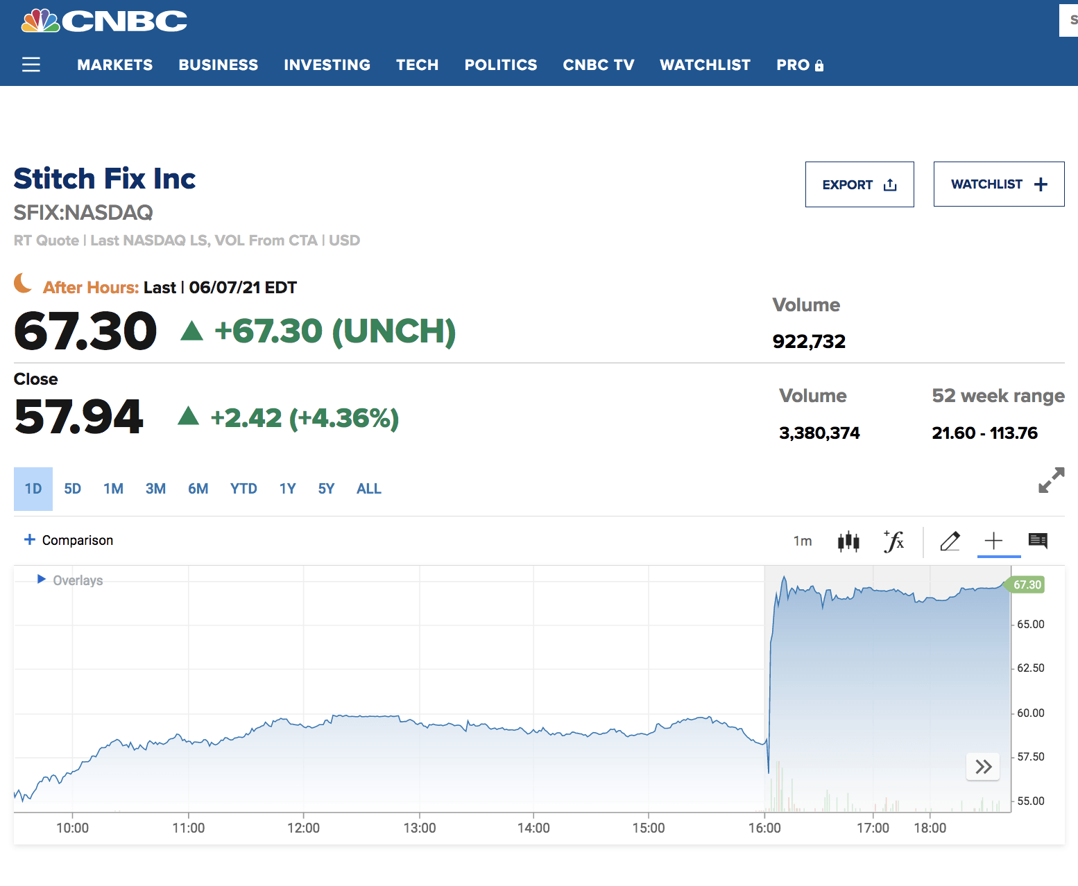Select the pencil drawing tool
Screen dimensions: 1078x886
(x=950, y=541)
